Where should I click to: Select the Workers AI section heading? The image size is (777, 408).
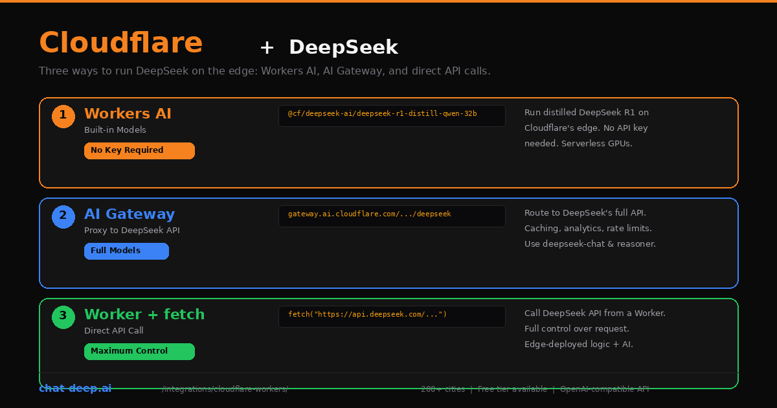(128, 113)
